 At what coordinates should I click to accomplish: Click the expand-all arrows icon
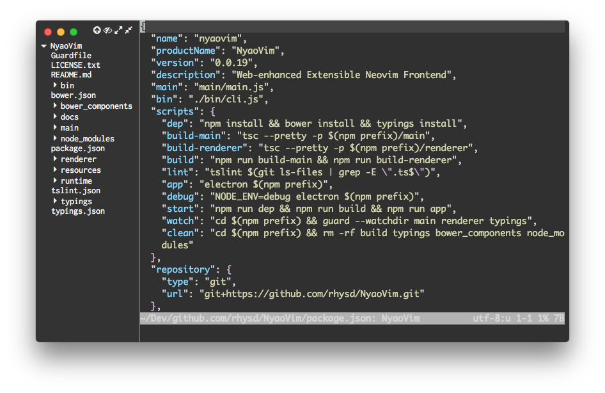(x=118, y=30)
